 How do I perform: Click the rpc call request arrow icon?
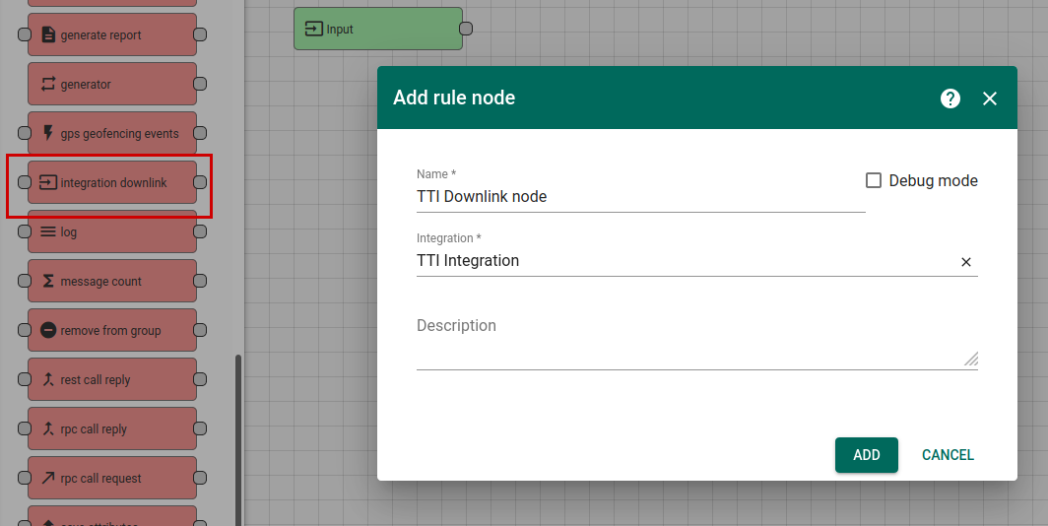tap(48, 478)
